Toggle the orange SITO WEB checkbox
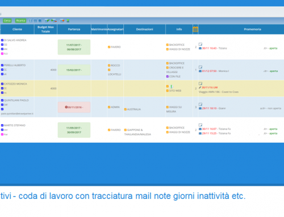 [168, 91]
